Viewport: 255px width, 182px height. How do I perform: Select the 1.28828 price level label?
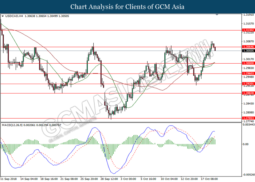click(248, 93)
